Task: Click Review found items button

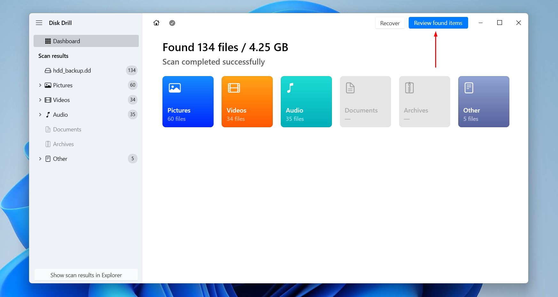Action: [438, 23]
